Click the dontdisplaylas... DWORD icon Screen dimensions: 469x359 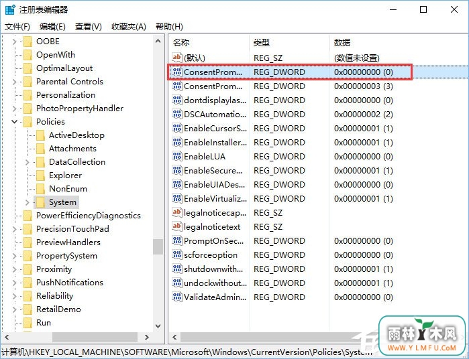click(x=177, y=100)
